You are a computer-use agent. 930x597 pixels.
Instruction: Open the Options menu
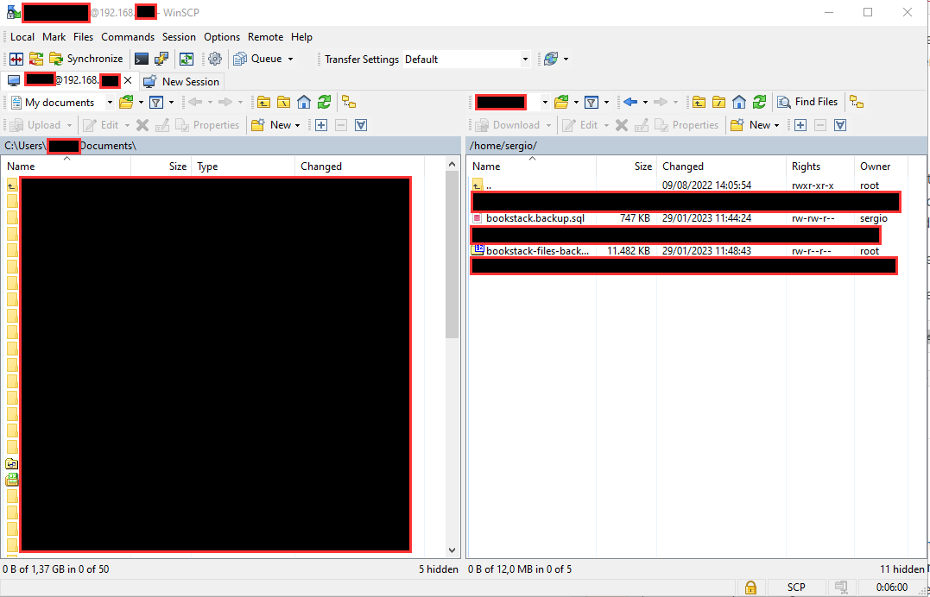pyautogui.click(x=222, y=37)
